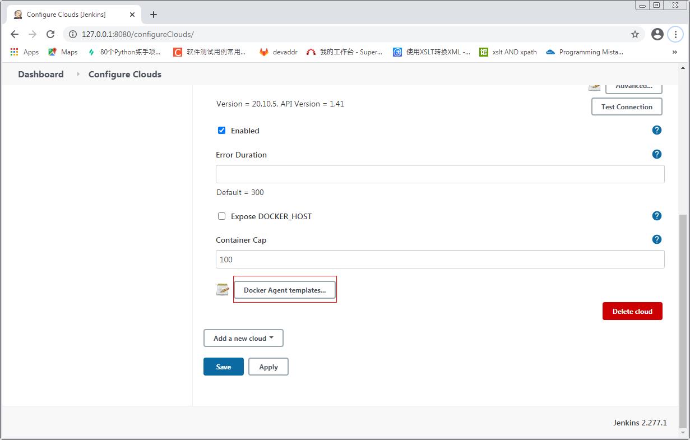Open the devaddr GitLab bookmark
This screenshot has height=440, width=690.
click(x=278, y=52)
